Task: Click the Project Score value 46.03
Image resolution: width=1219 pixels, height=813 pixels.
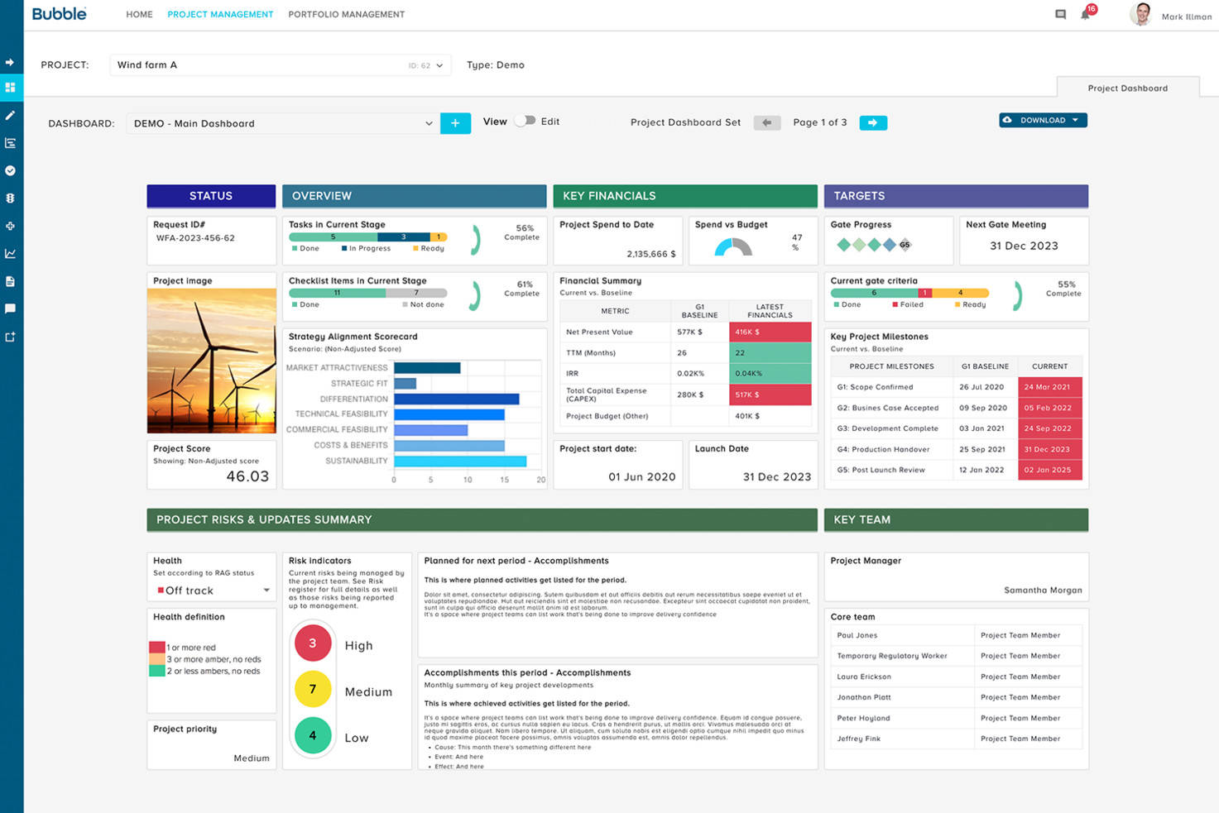Action: tap(247, 476)
